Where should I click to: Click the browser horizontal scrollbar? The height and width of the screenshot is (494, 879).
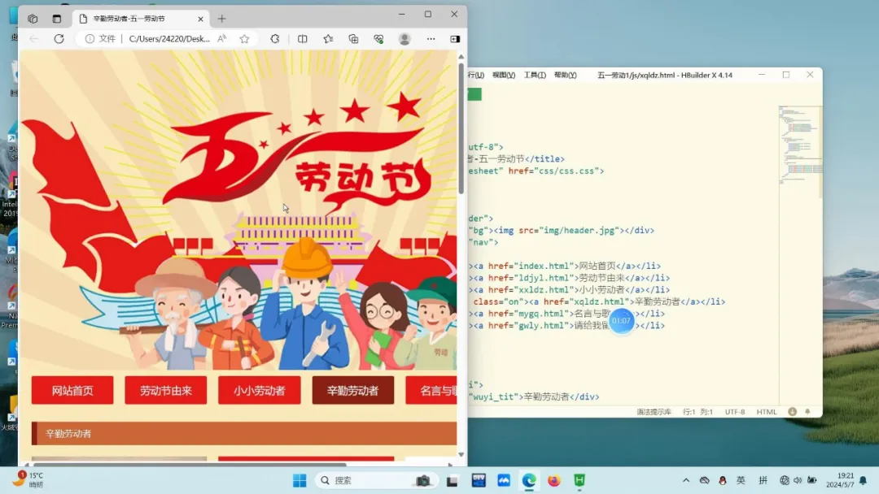tap(190, 465)
